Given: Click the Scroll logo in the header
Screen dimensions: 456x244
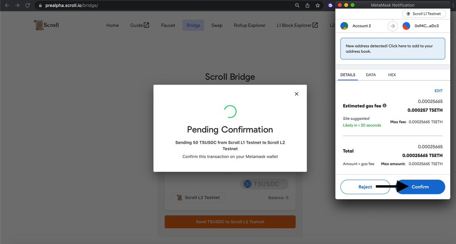Looking at the screenshot, I should click(46, 25).
